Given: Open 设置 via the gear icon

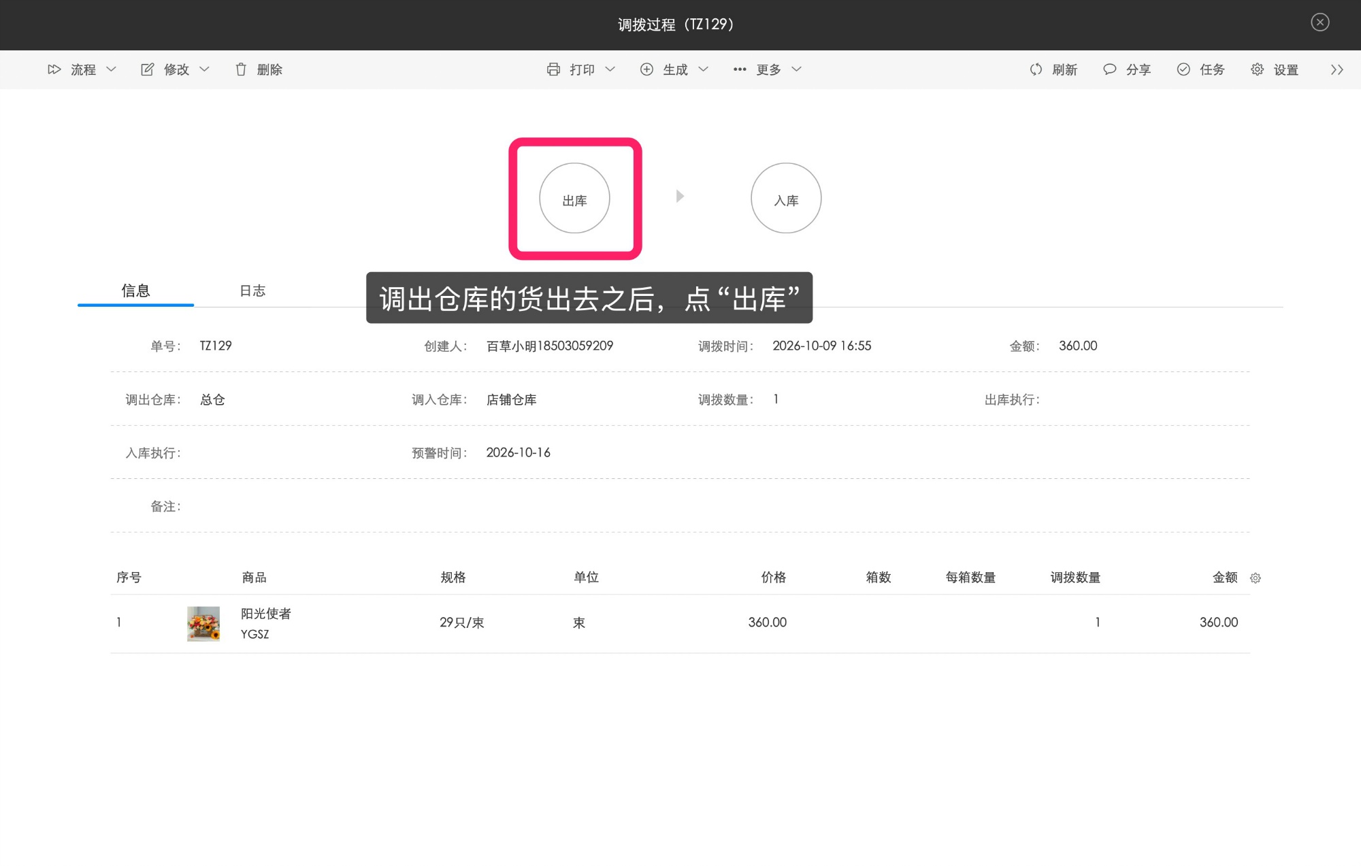Looking at the screenshot, I should 1257,69.
